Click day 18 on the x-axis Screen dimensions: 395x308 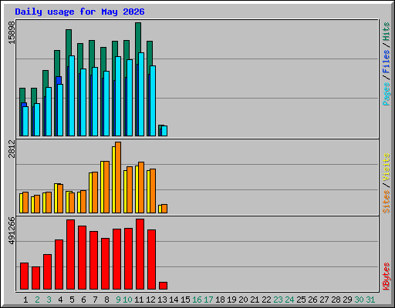(220, 300)
